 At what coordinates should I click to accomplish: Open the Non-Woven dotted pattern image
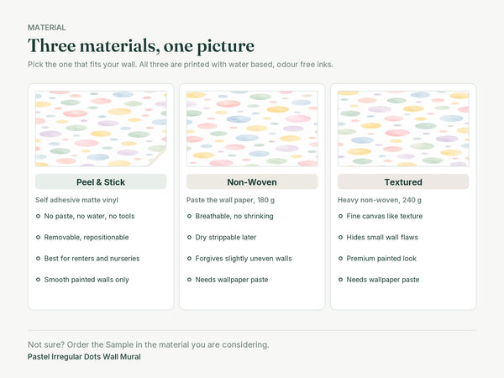pos(252,129)
